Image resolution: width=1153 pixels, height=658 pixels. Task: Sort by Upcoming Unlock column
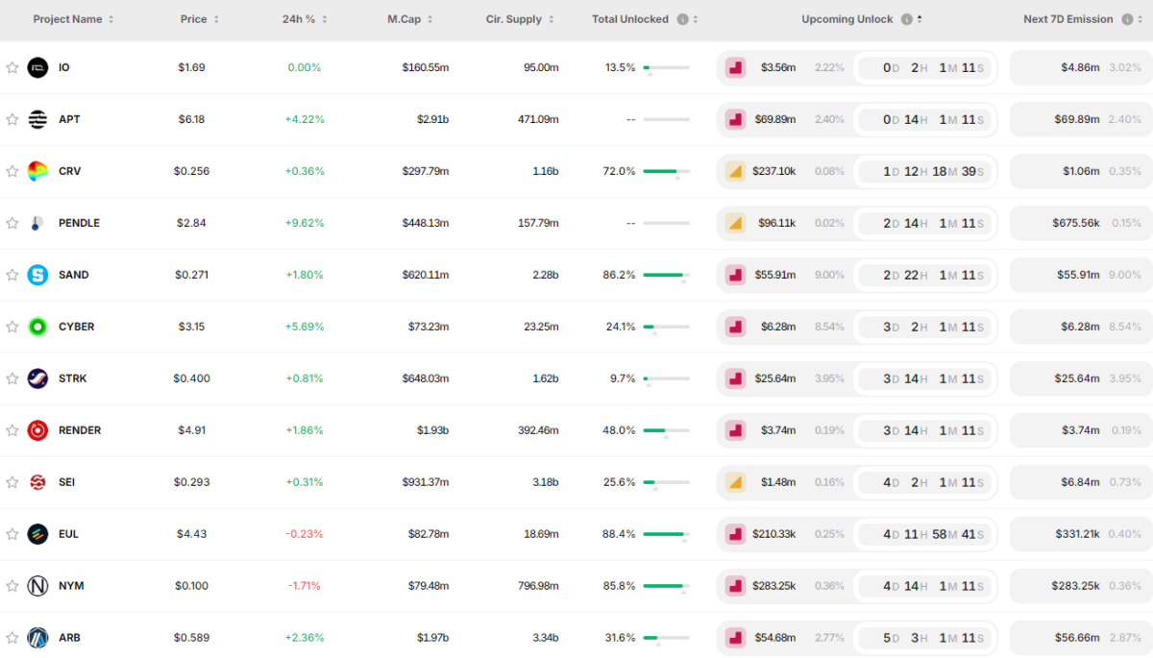920,19
